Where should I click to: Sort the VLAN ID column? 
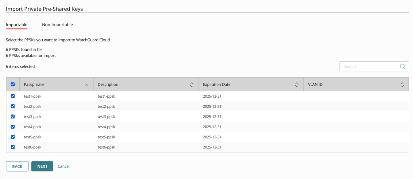[402, 85]
